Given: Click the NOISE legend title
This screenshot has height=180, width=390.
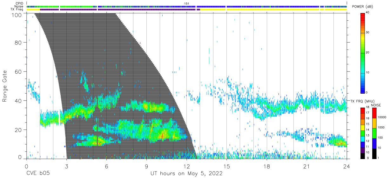Looking at the screenshot, I should pos(376,105).
